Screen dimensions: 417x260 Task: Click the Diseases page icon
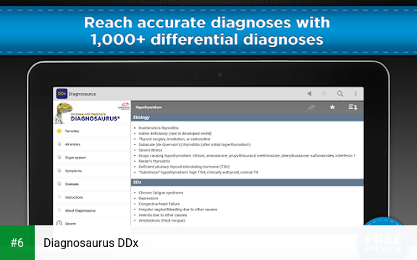click(x=59, y=184)
